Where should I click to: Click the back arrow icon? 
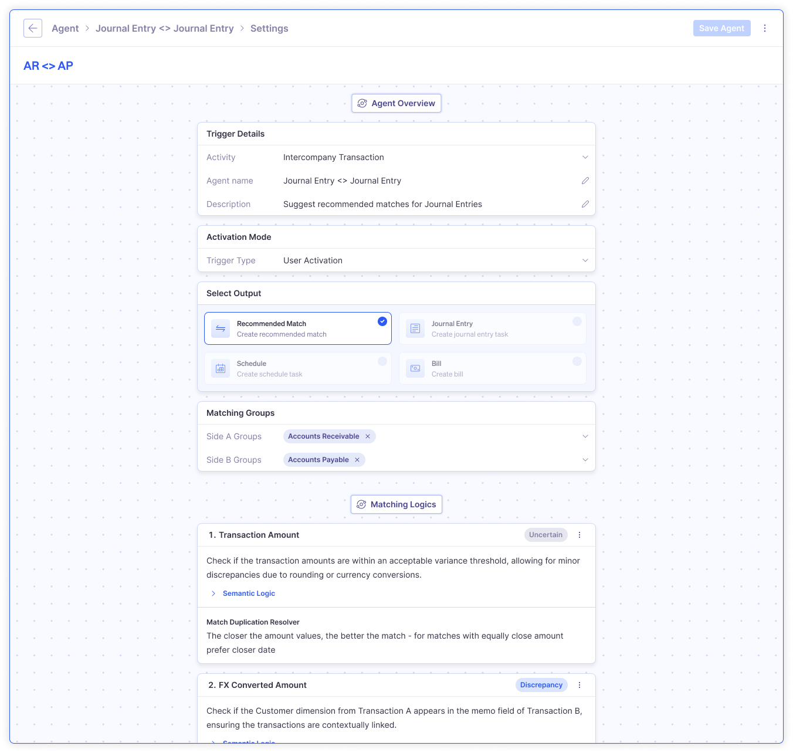[x=33, y=28]
